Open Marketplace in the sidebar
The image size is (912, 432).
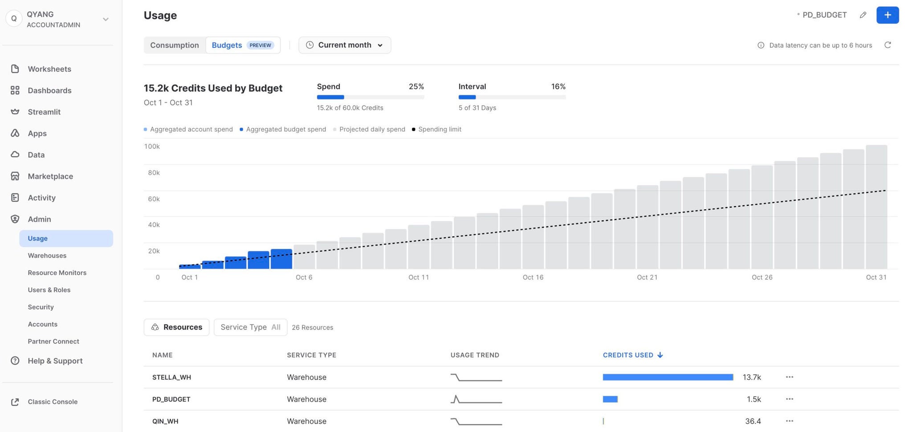(x=50, y=176)
